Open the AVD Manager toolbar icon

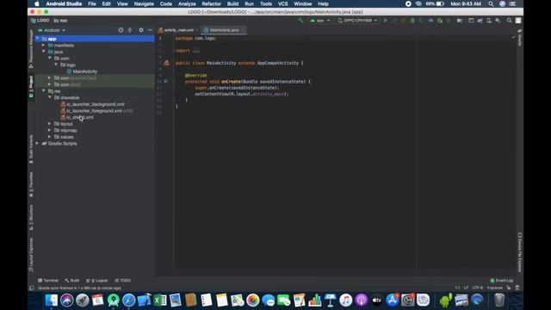(x=489, y=21)
